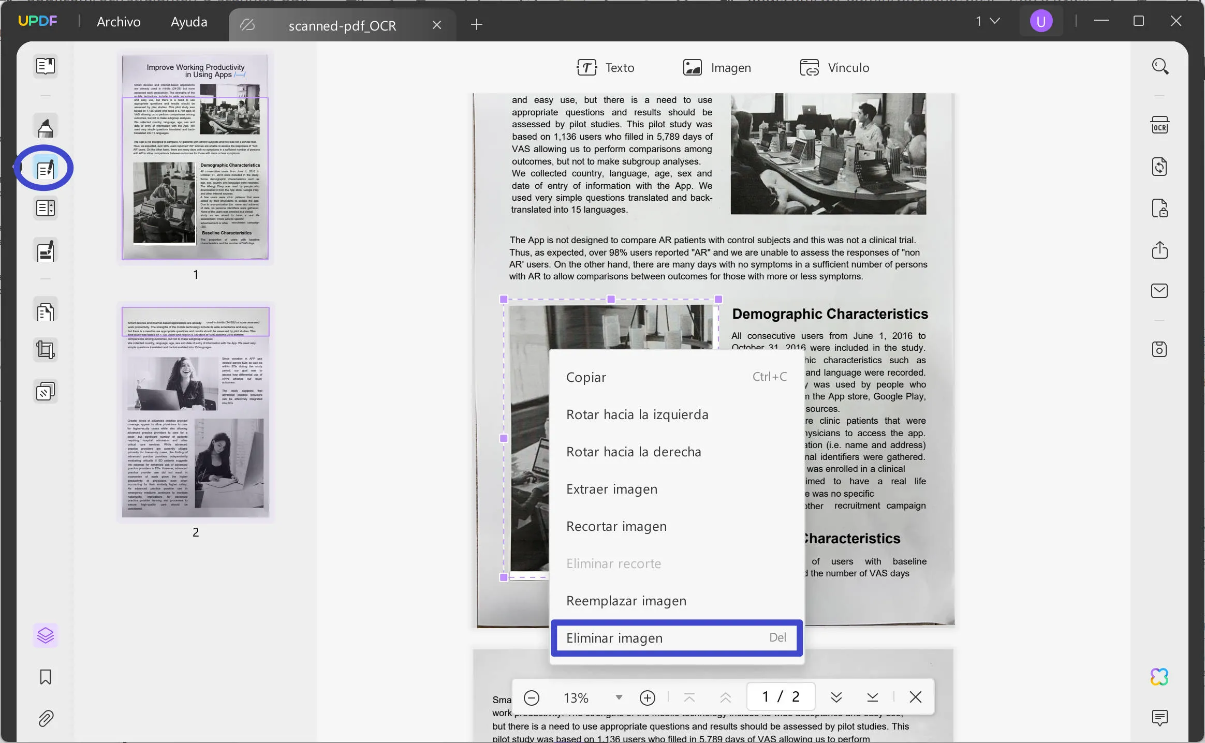Click the Demographic Characteristics heading
The width and height of the screenshot is (1205, 743).
tap(830, 314)
